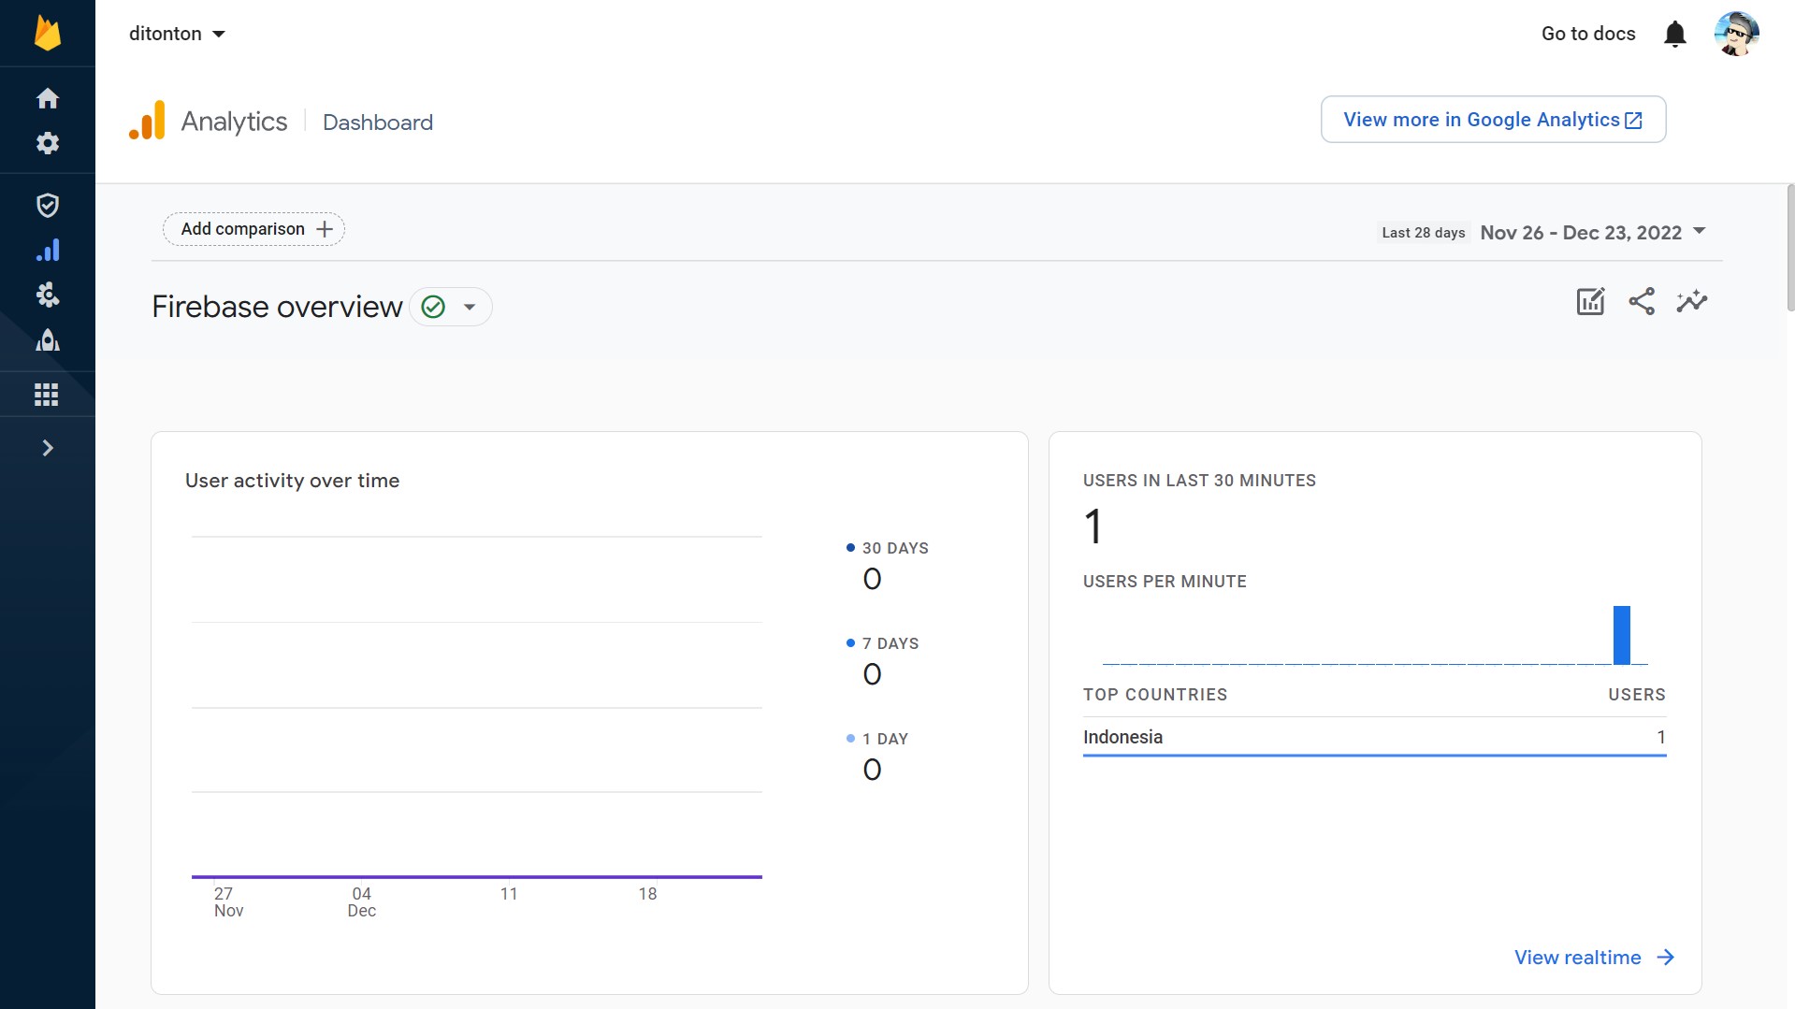The image size is (1795, 1009).
Task: Show all Firebase products grid
Action: coord(47,394)
